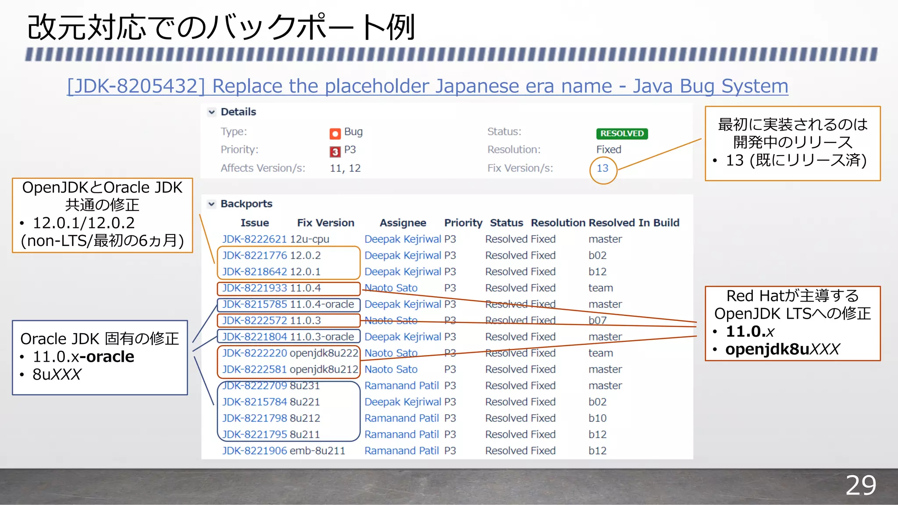Click the Resolution column header
898x505 pixels.
pyautogui.click(x=558, y=223)
